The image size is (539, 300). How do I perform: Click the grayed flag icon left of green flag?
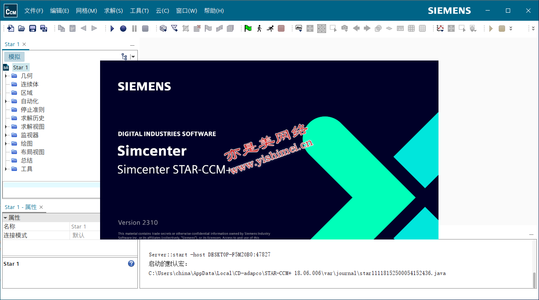coord(208,28)
